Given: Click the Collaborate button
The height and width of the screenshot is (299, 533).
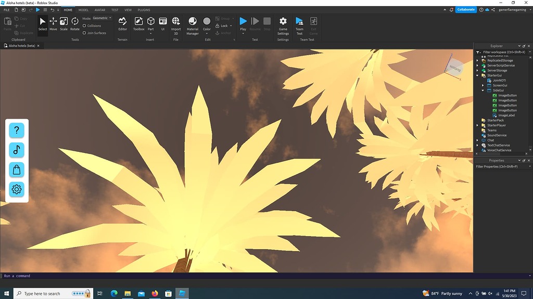Looking at the screenshot, I should 466,9.
